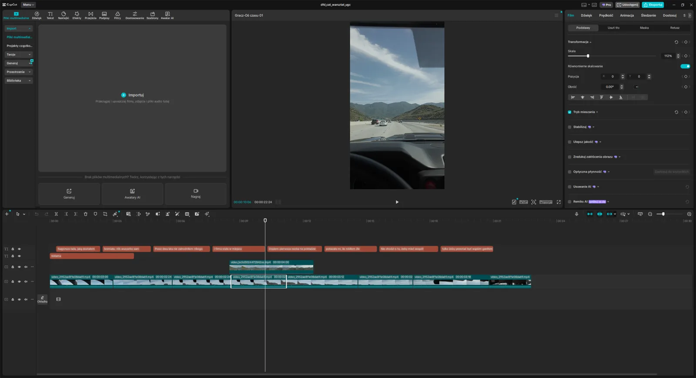
Task: Enable the Stabilizuj checkbox
Action: pyautogui.click(x=569, y=127)
